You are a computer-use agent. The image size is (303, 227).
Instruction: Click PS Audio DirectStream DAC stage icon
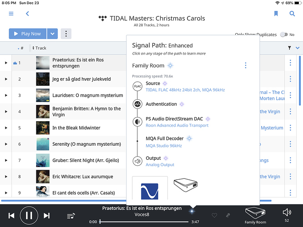click(137, 122)
